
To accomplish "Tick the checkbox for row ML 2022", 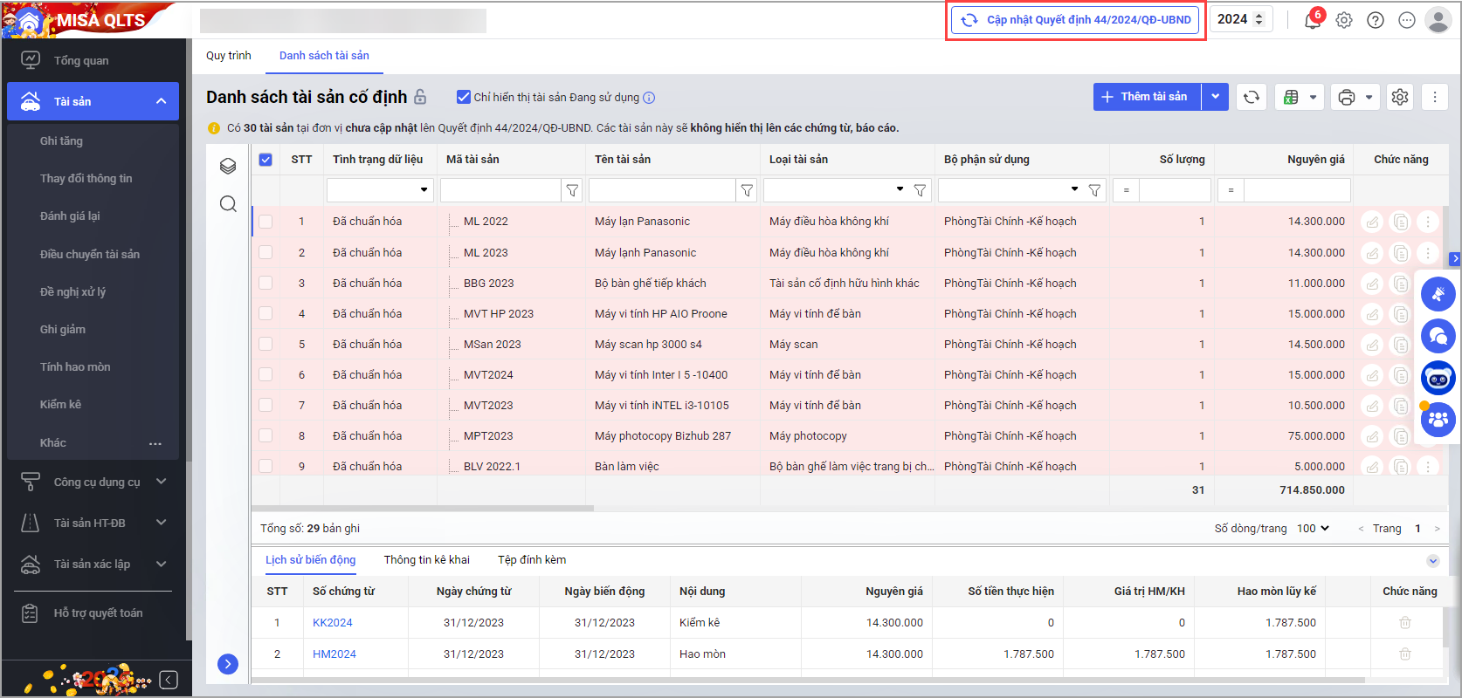I will pyautogui.click(x=266, y=222).
